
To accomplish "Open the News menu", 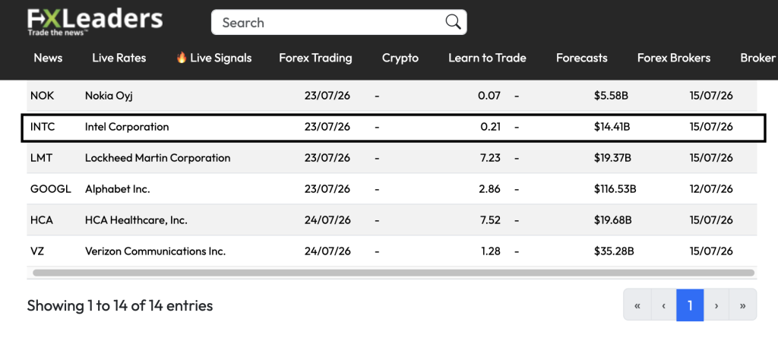I will [48, 58].
